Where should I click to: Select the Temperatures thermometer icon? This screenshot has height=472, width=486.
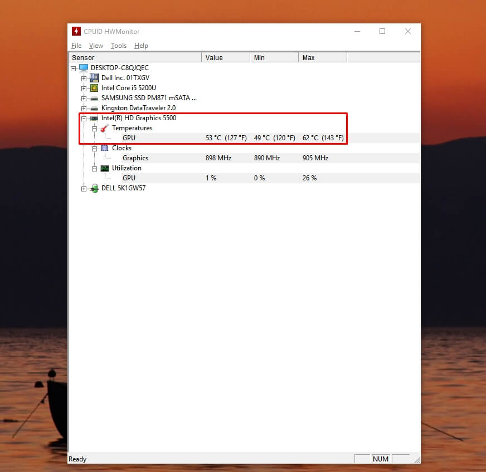[x=104, y=127]
